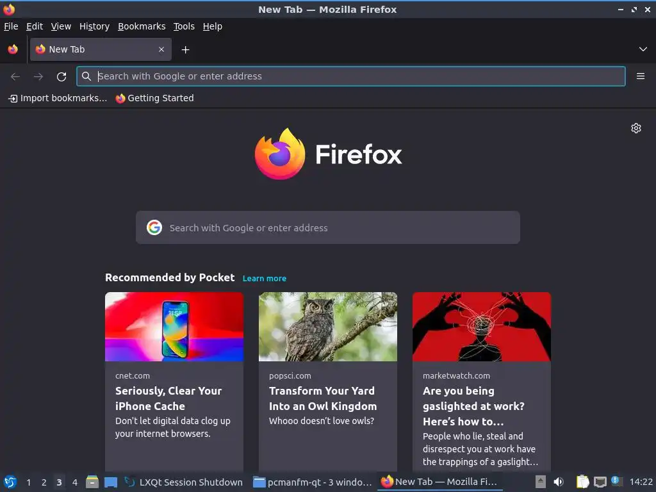Open the File menu
This screenshot has width=656, height=492.
tap(11, 26)
